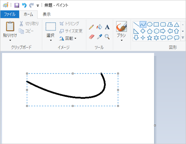Select the Right triangle shape

pos(136,31)
